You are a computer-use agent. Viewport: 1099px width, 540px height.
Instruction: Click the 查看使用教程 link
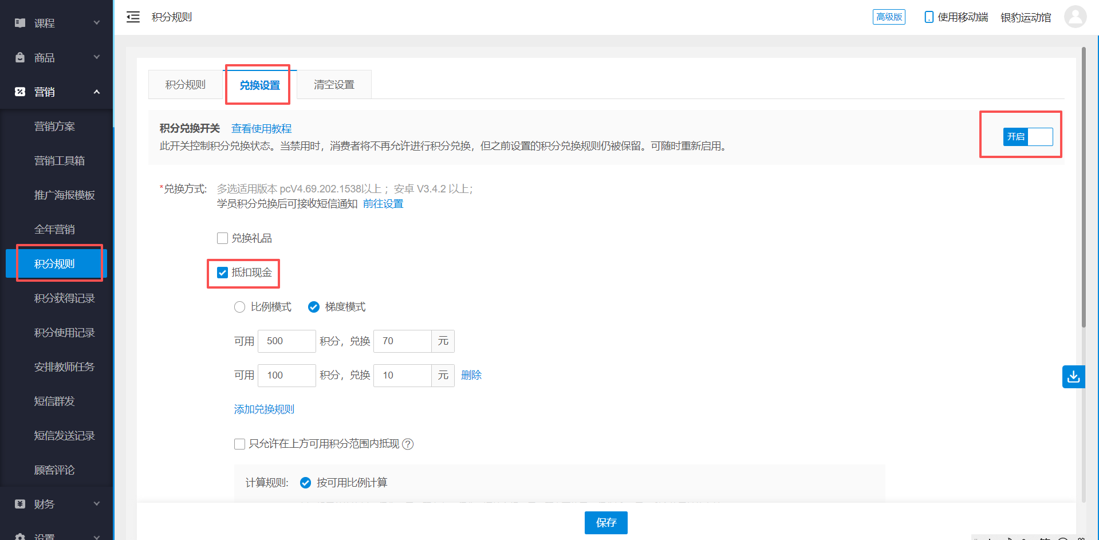tap(261, 128)
